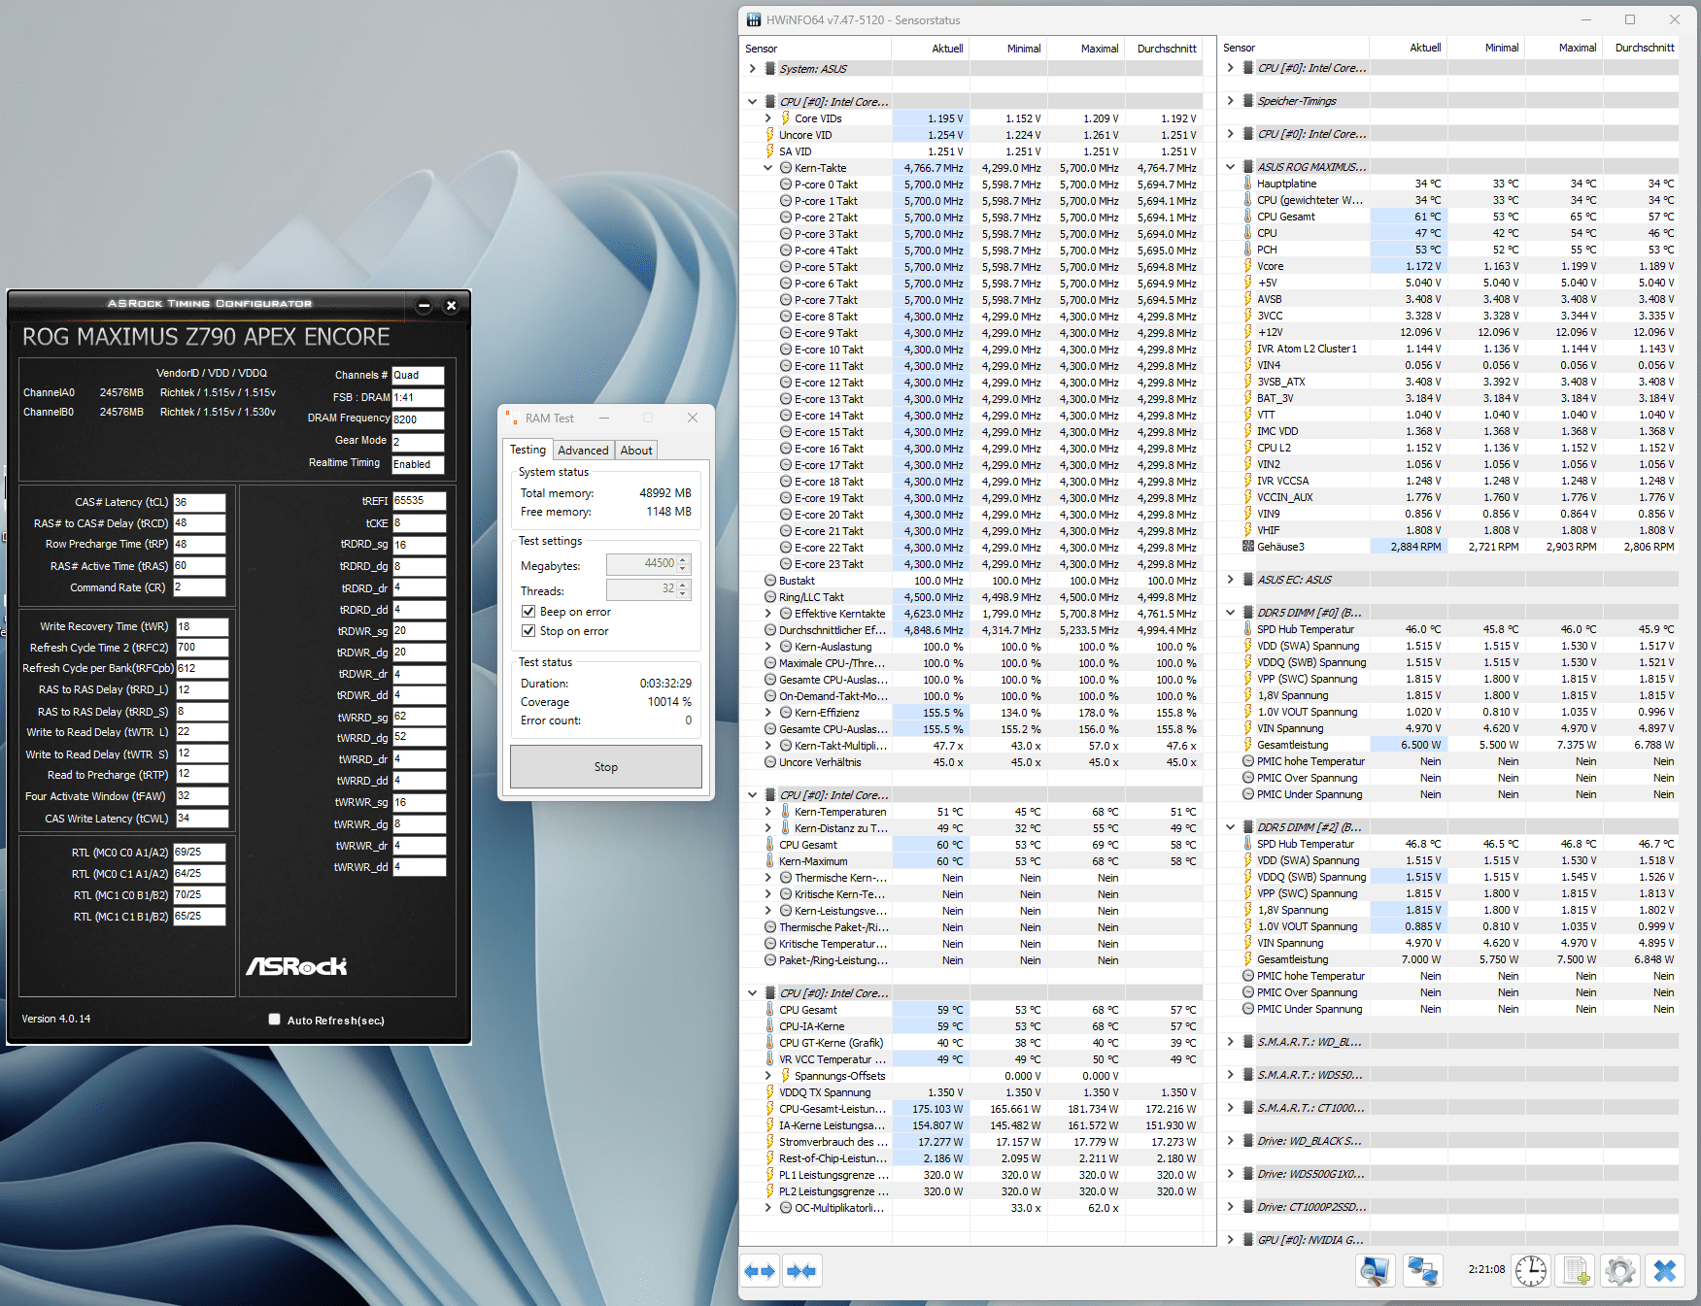Click the DRAM Frequency field showing 8200

(x=418, y=419)
